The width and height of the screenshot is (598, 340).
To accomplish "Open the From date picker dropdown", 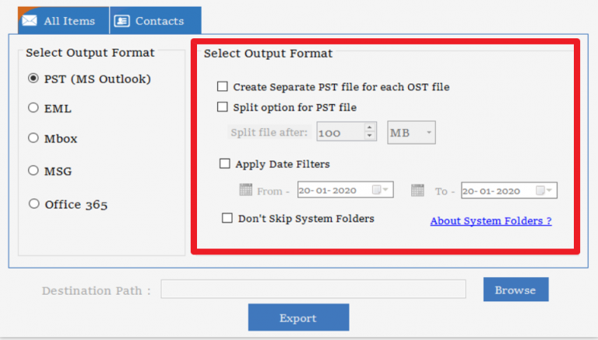I will click(x=380, y=190).
